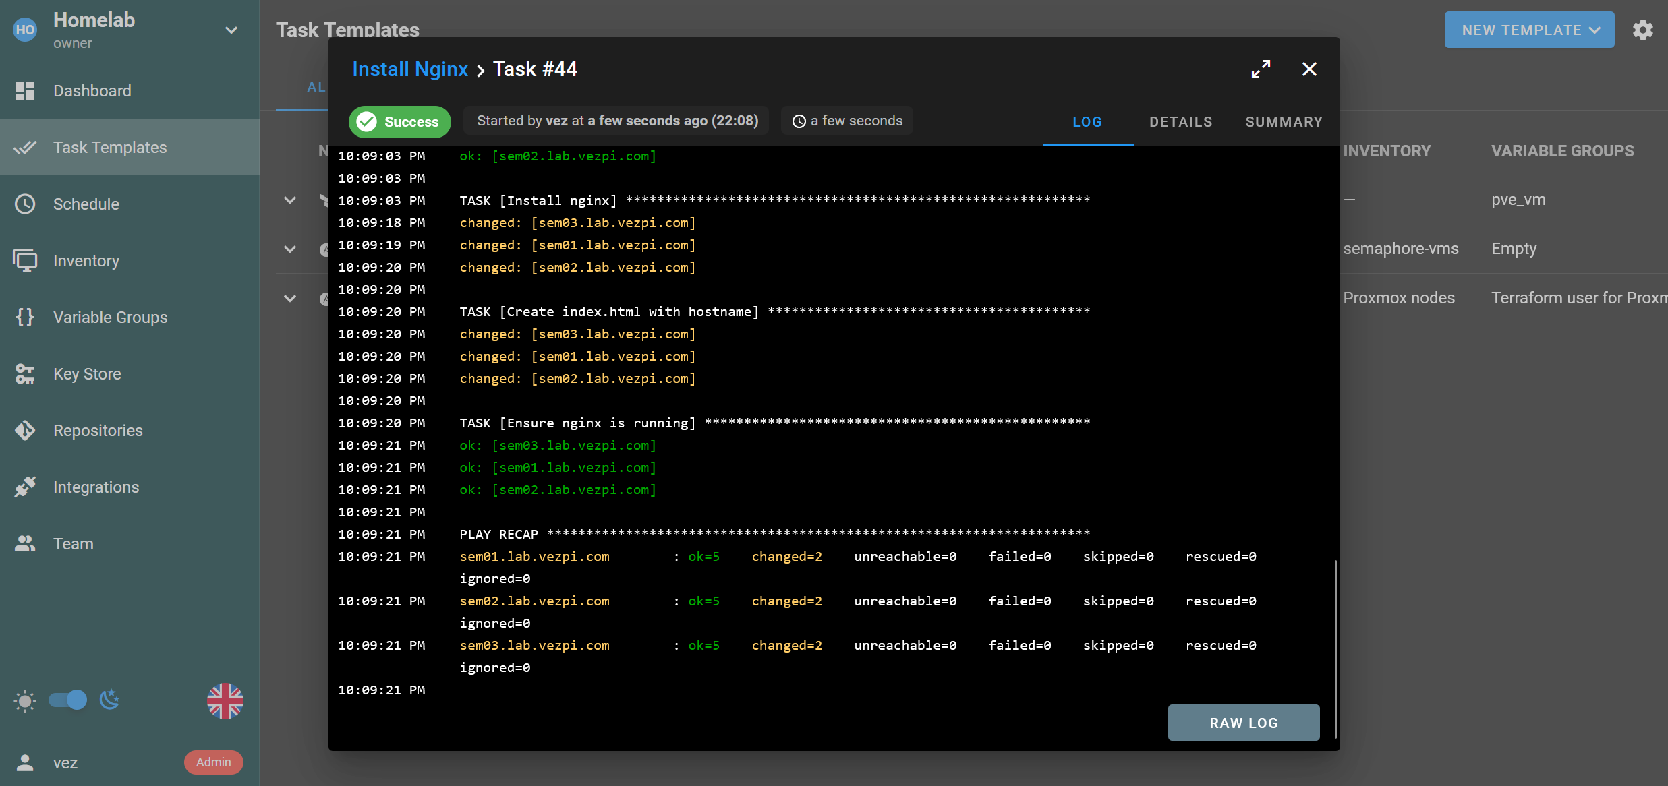Open the Team section

[x=73, y=543]
